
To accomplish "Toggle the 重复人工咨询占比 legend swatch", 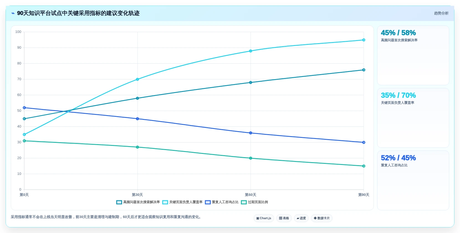I will (208, 202).
